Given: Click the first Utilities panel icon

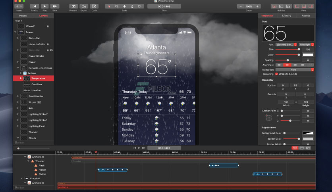Looking at the screenshot, I should point(274,6).
